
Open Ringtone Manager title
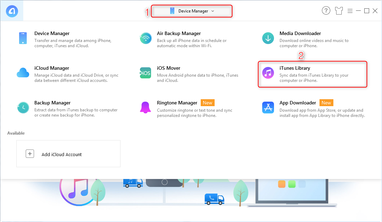point(177,103)
